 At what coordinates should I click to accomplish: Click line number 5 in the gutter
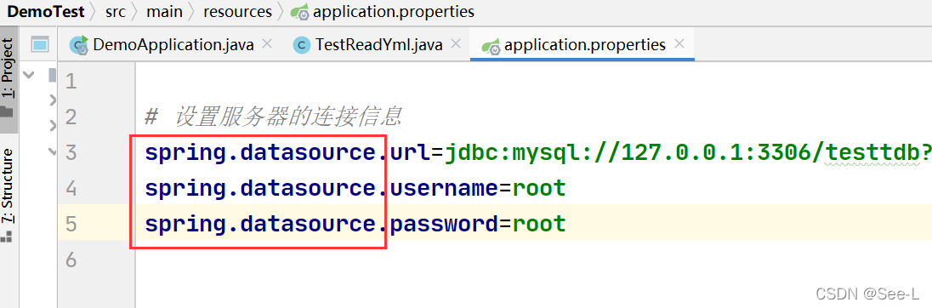(x=71, y=224)
